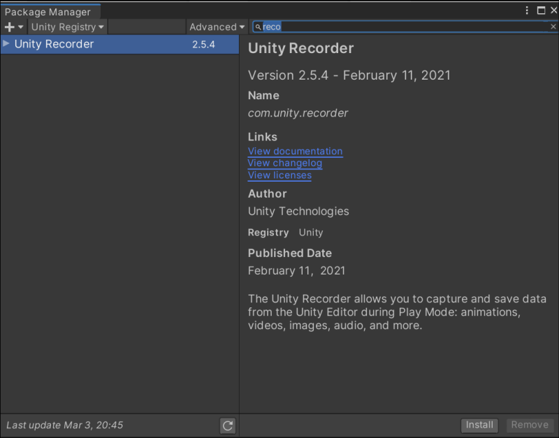Click the Published Date value text
Image resolution: width=559 pixels, height=438 pixels.
tap(296, 270)
